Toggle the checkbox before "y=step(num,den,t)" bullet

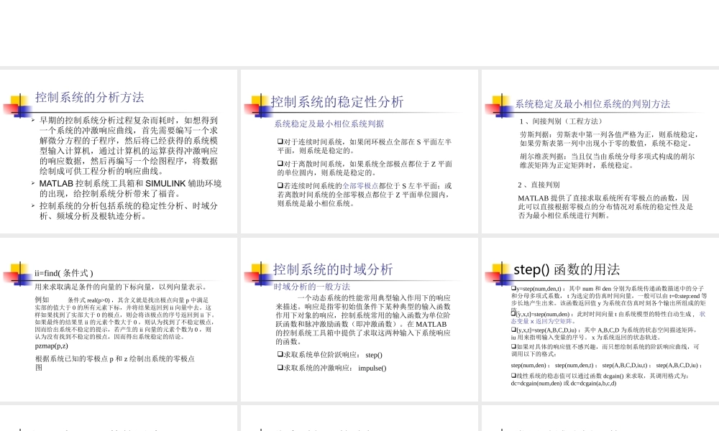[513, 287]
